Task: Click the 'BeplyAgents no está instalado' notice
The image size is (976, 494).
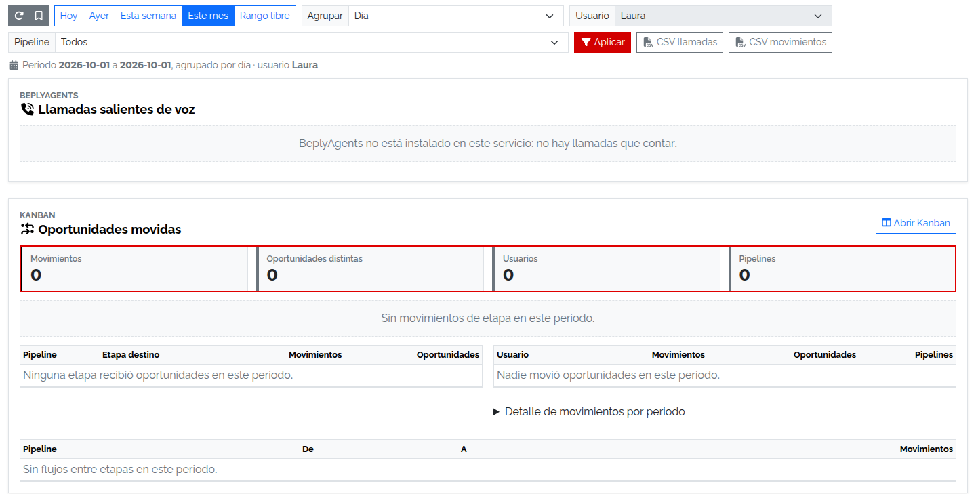Action: pos(488,143)
